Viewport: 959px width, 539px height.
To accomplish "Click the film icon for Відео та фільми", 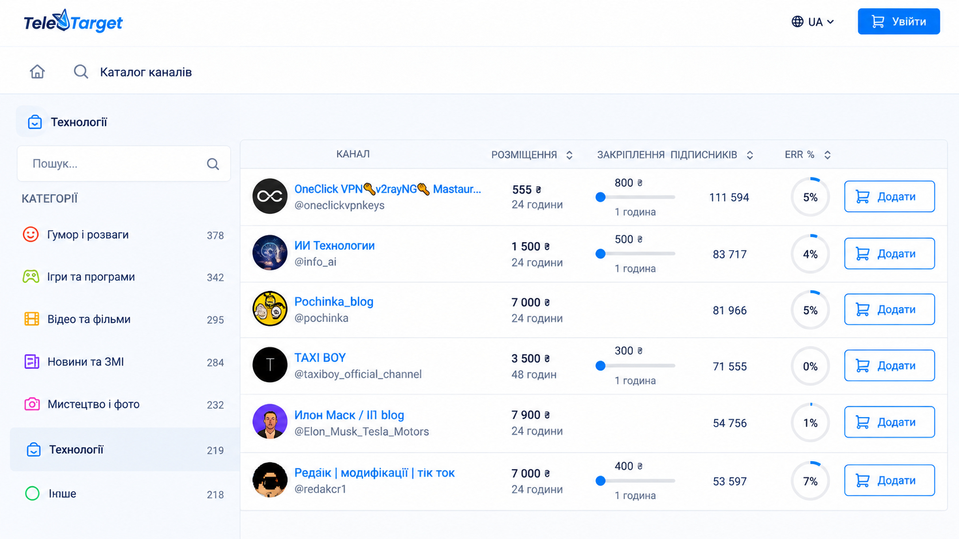I will pos(32,319).
